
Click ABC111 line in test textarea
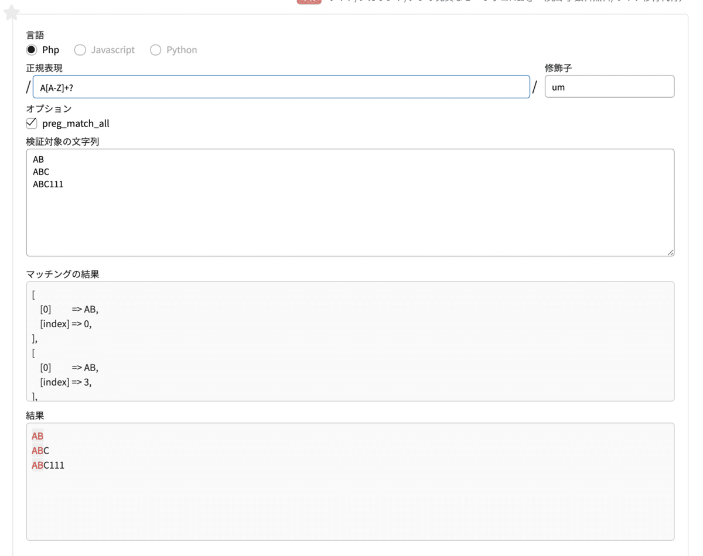tap(48, 184)
